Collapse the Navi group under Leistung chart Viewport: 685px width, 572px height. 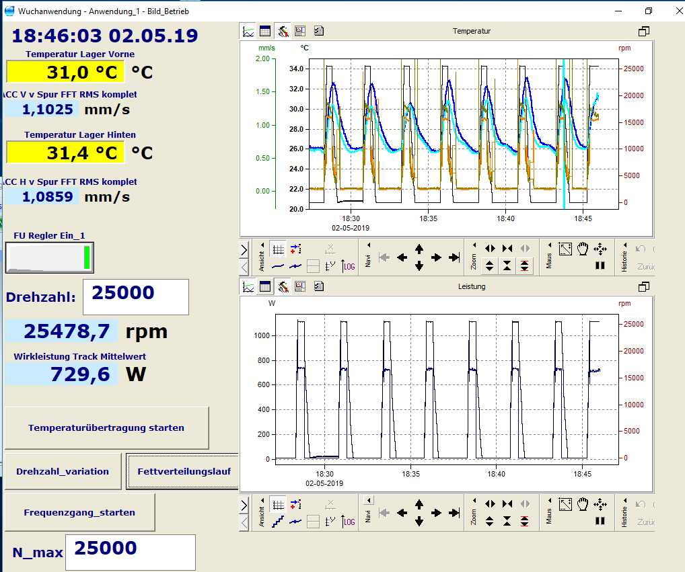click(x=368, y=500)
